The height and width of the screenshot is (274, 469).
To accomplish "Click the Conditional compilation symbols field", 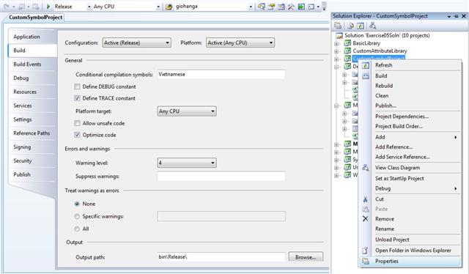I will tap(221, 75).
